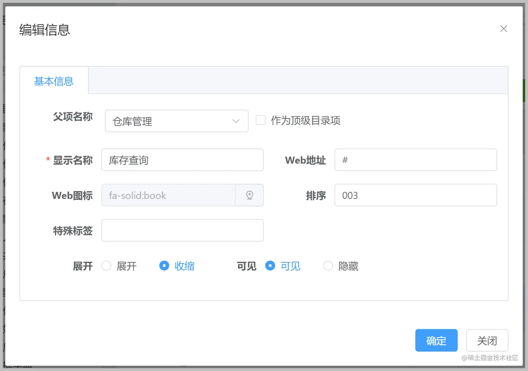The image size is (528, 371).
Task: Click the Web图标 field showing fa-solid:book
Action: 168,195
